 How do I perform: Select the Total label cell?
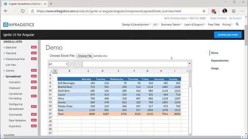pyautogui.click(x=69, y=114)
